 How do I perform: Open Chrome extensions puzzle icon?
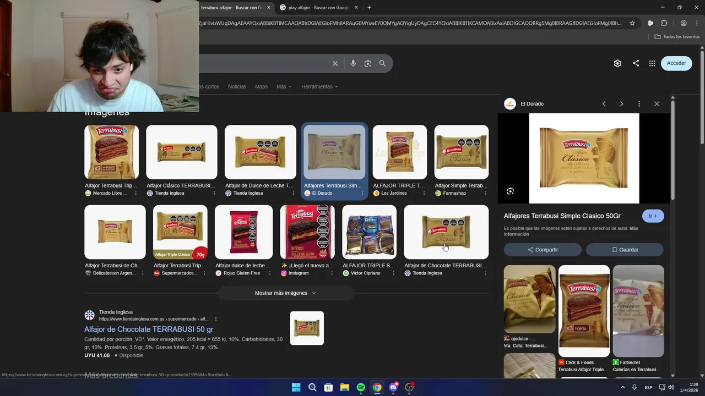(x=664, y=23)
